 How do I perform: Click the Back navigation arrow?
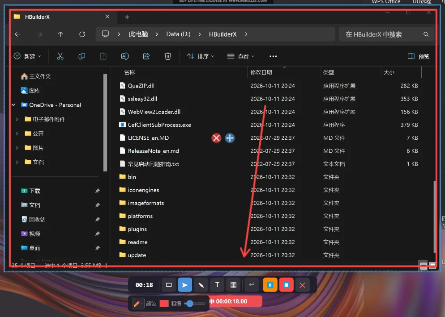[x=17, y=34]
